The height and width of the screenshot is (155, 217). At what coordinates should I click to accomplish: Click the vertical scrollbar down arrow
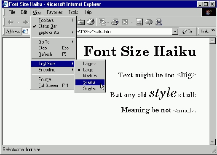click(x=212, y=142)
